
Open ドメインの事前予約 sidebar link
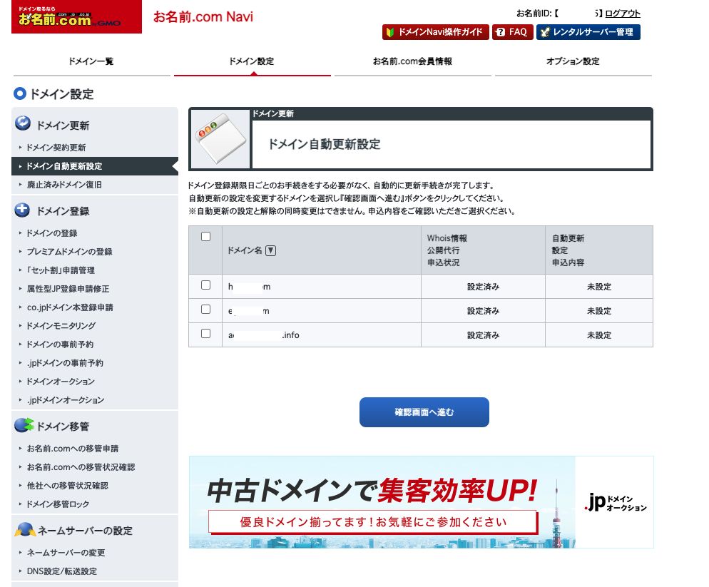click(60, 344)
